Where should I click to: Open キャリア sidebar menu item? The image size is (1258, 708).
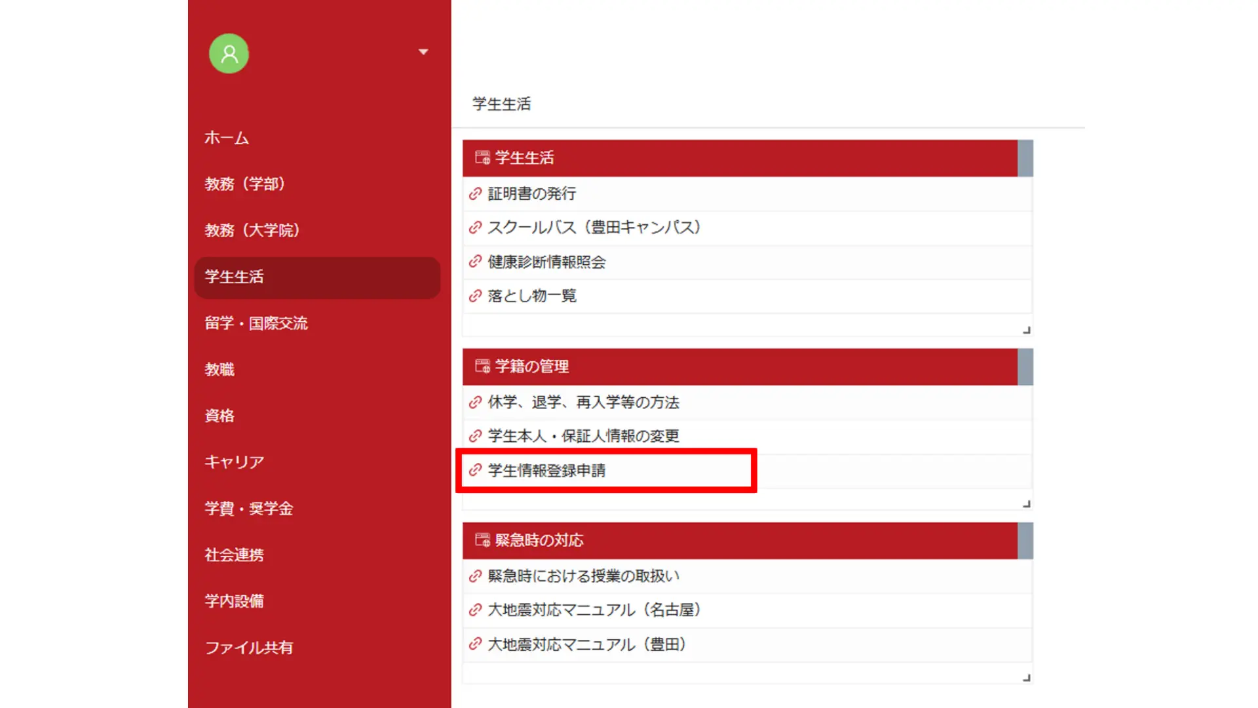tap(235, 462)
